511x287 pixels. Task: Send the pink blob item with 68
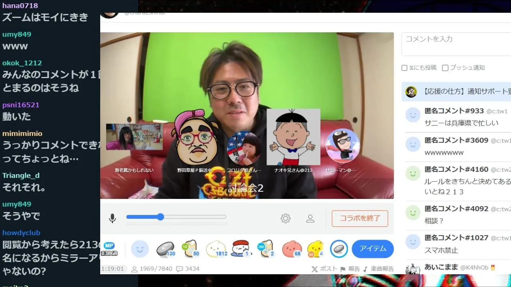pyautogui.click(x=291, y=249)
